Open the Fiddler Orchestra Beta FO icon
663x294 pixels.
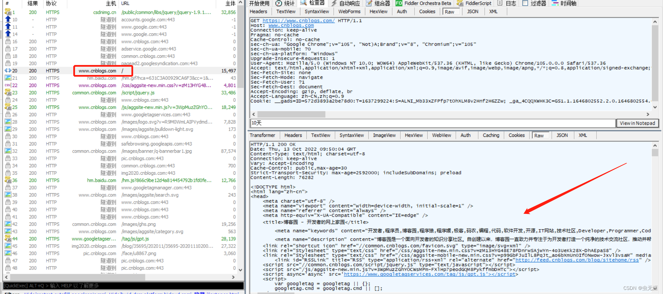point(399,3)
